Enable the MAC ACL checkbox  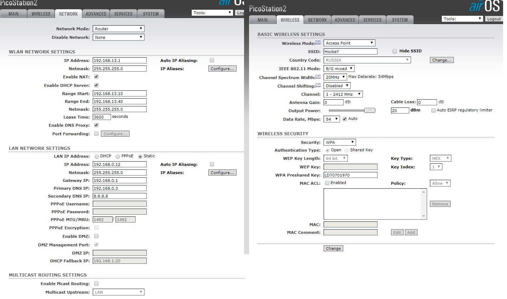tap(327, 183)
